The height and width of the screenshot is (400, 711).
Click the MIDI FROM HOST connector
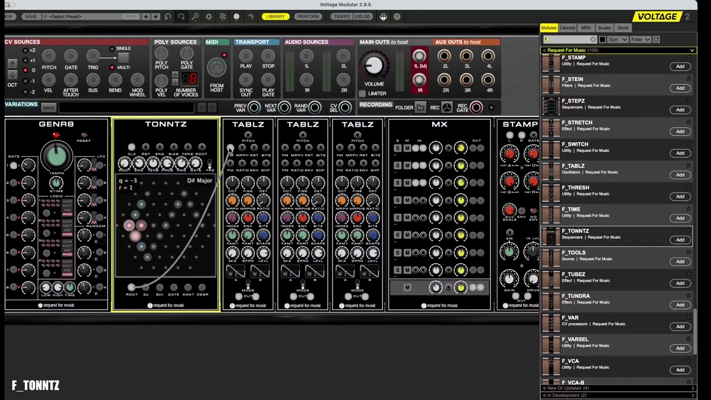point(217,68)
